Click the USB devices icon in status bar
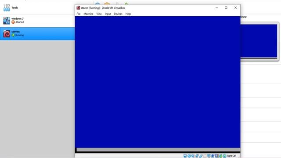The image size is (281, 158). tap(201, 156)
